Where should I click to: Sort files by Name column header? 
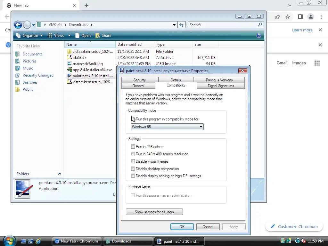(x=90, y=44)
